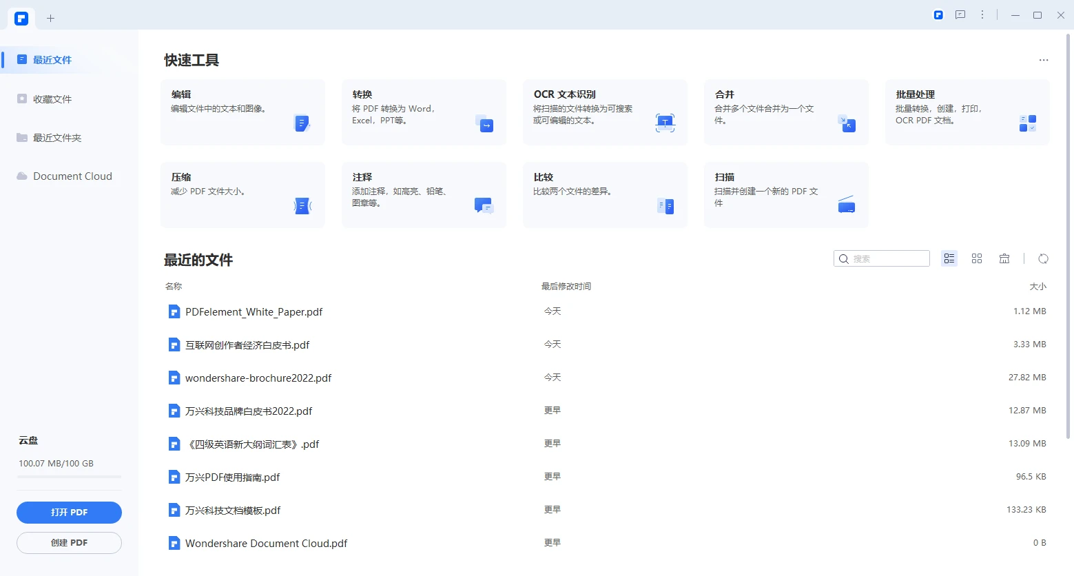Screen dimensions: 1074x576
Task: Clear recent files using broom icon
Action: pyautogui.click(x=1004, y=258)
